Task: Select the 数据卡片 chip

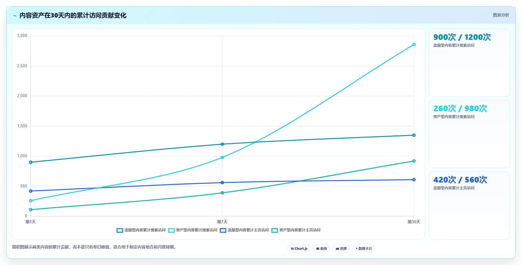Action: tap(364, 248)
